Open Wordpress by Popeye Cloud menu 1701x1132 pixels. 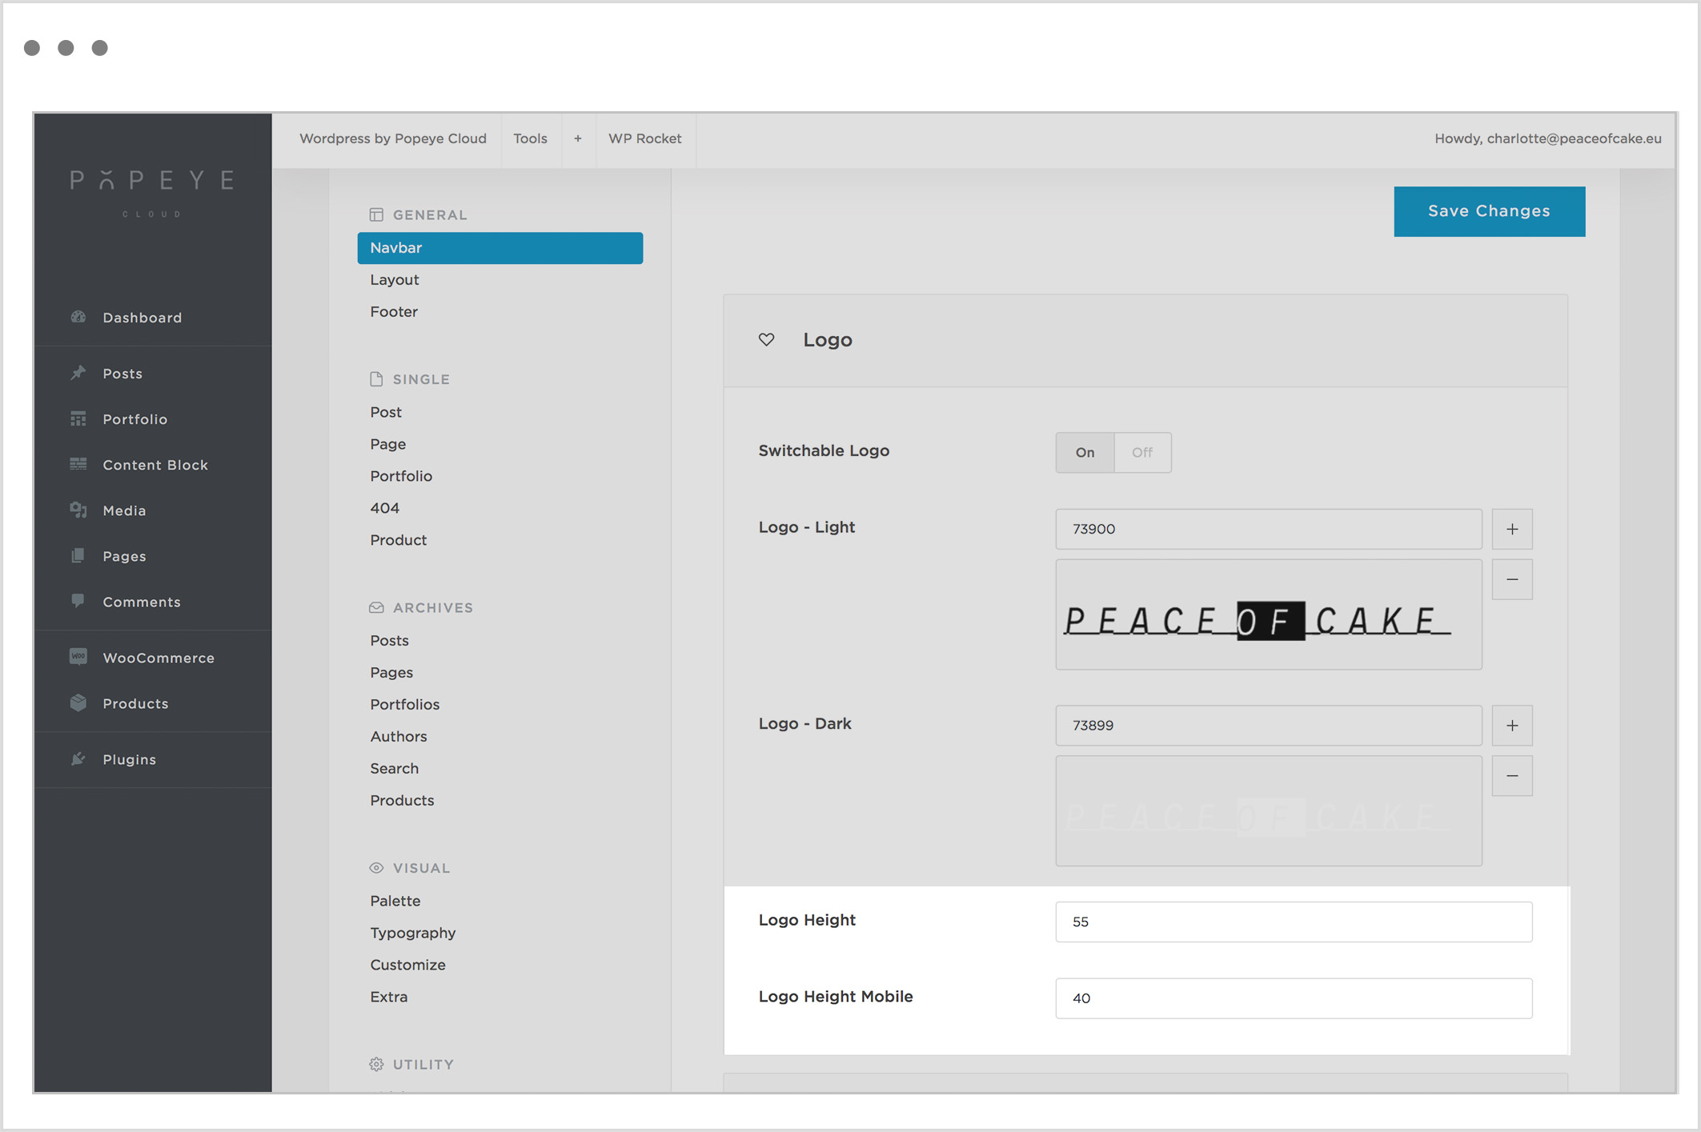393,138
